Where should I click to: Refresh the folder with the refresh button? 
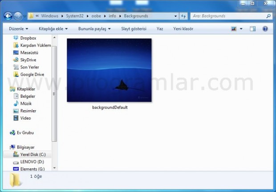[x=183, y=16]
